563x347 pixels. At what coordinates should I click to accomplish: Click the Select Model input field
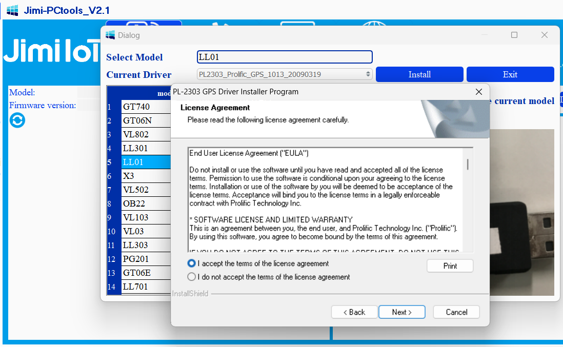click(x=285, y=57)
